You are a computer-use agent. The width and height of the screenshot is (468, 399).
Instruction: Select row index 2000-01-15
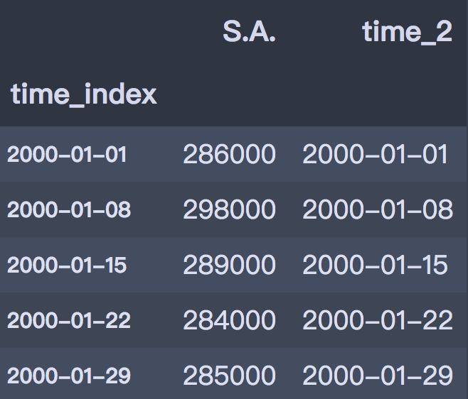pos(67,265)
